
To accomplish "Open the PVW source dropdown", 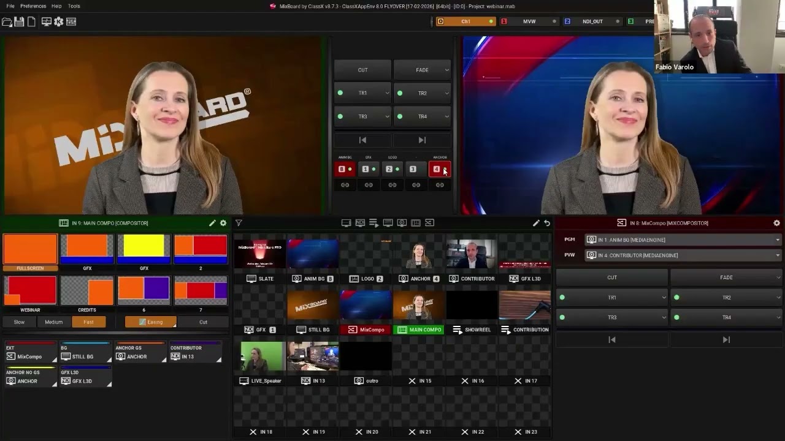I will 683,255.
